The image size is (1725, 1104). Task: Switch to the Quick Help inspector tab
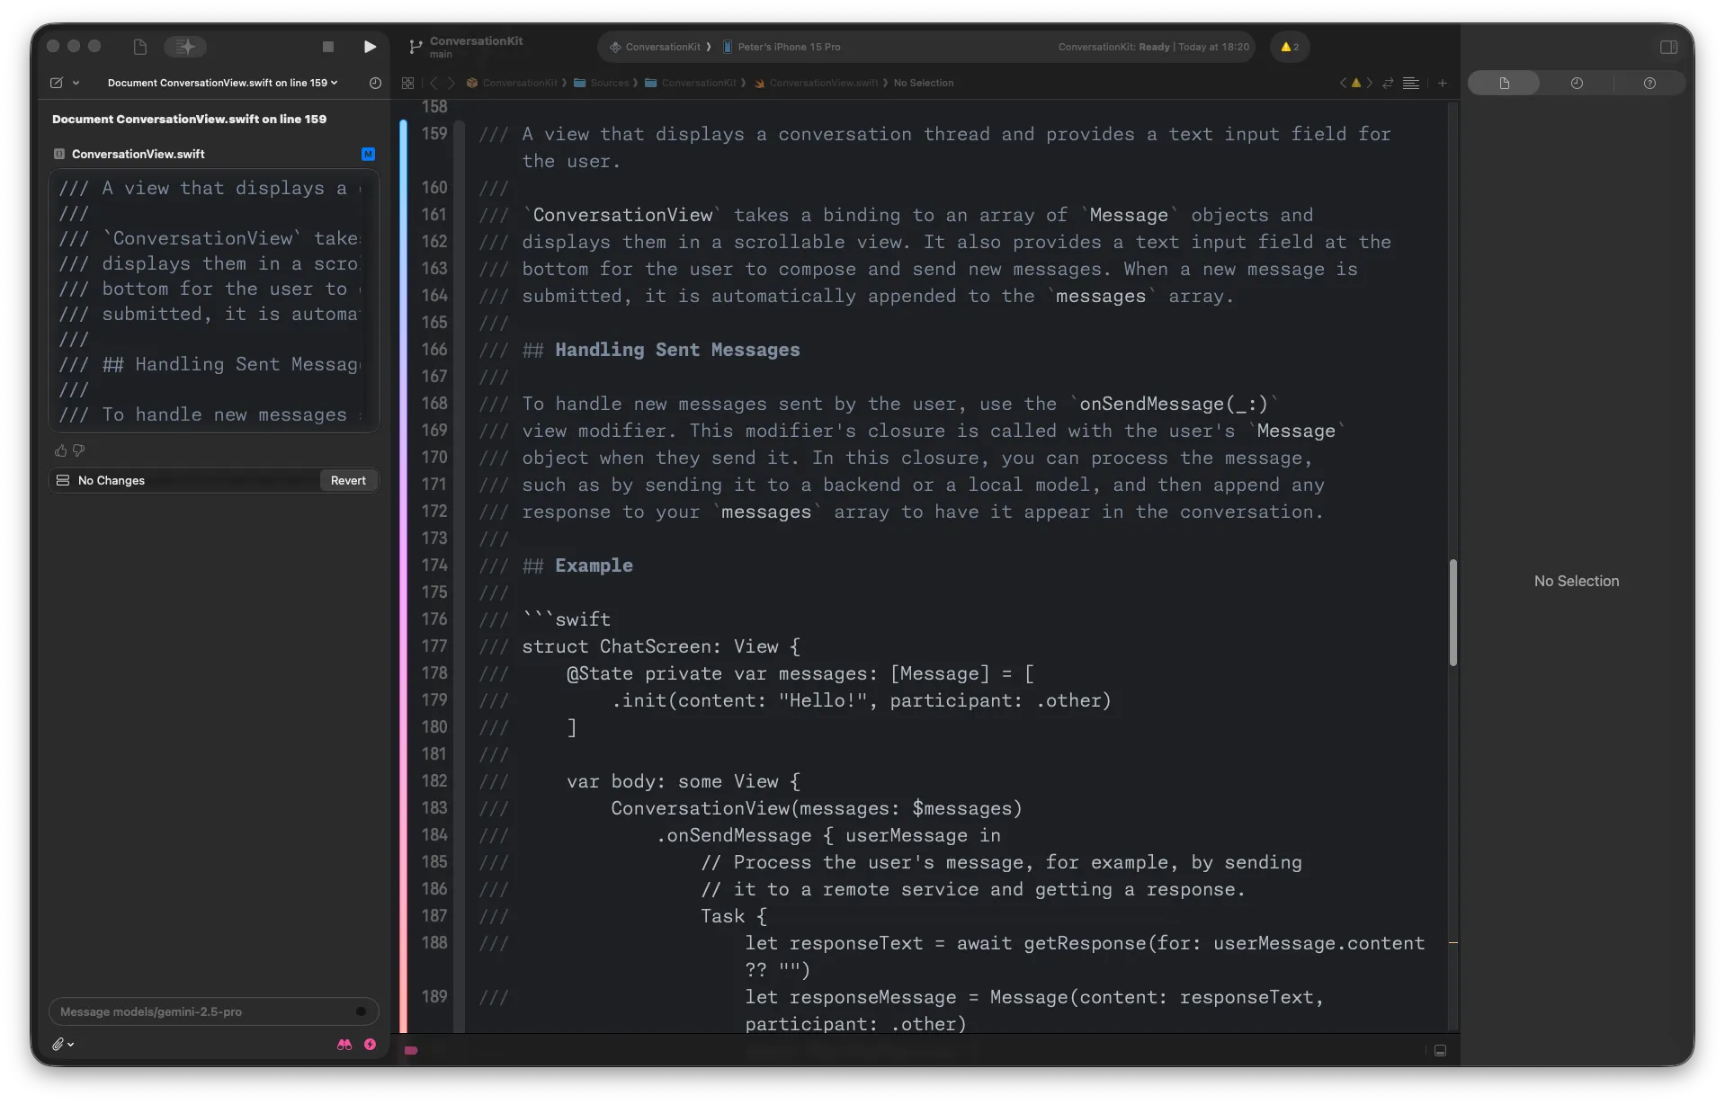[x=1649, y=83]
